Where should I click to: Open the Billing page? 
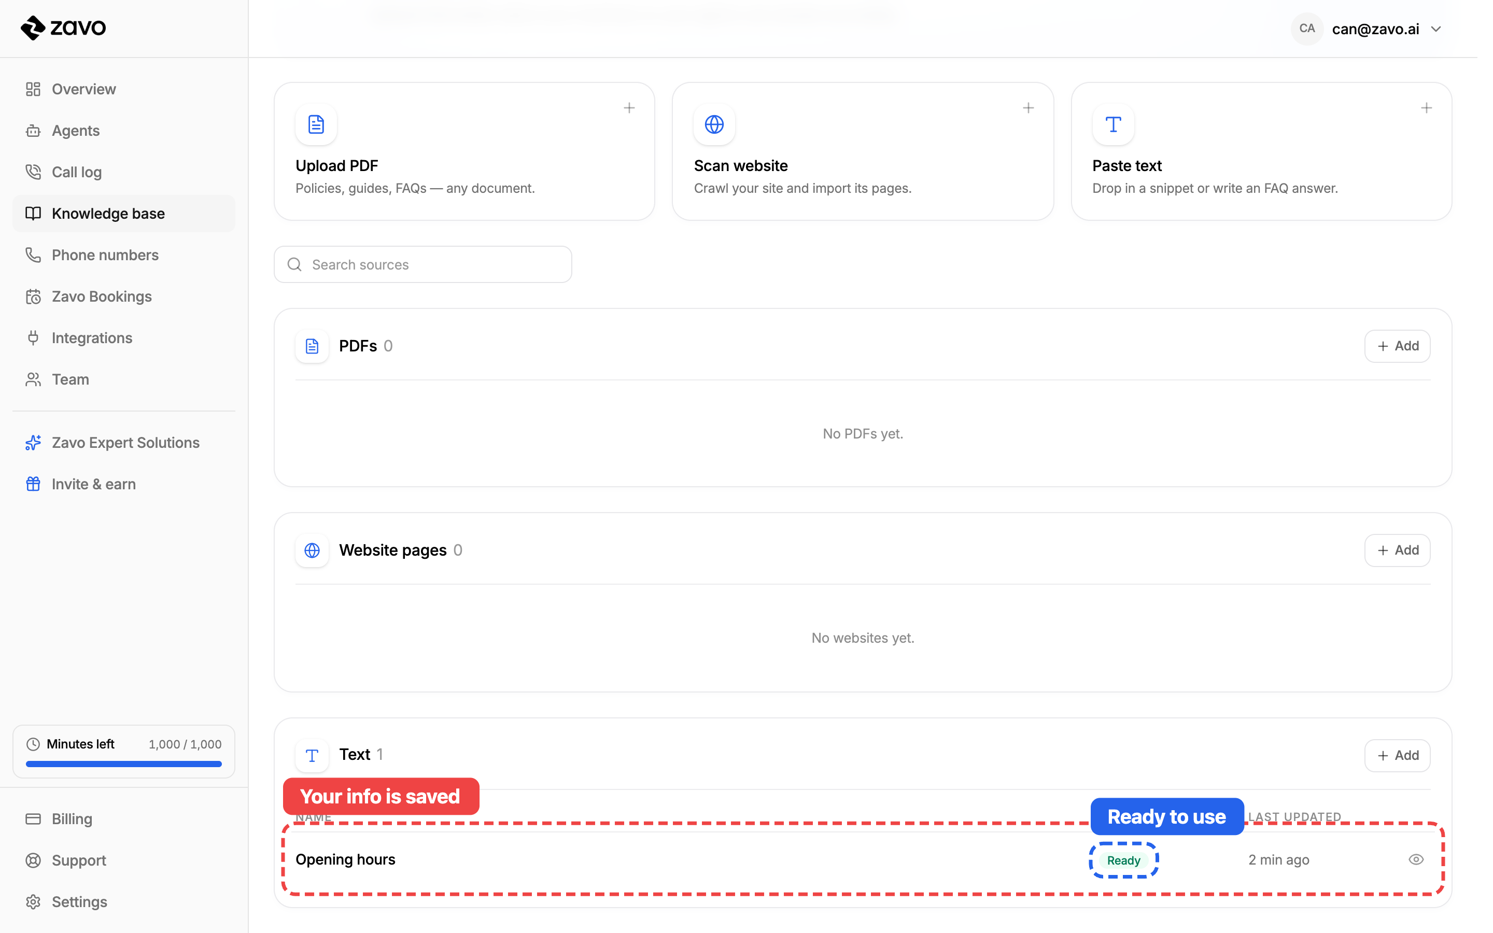click(123, 819)
